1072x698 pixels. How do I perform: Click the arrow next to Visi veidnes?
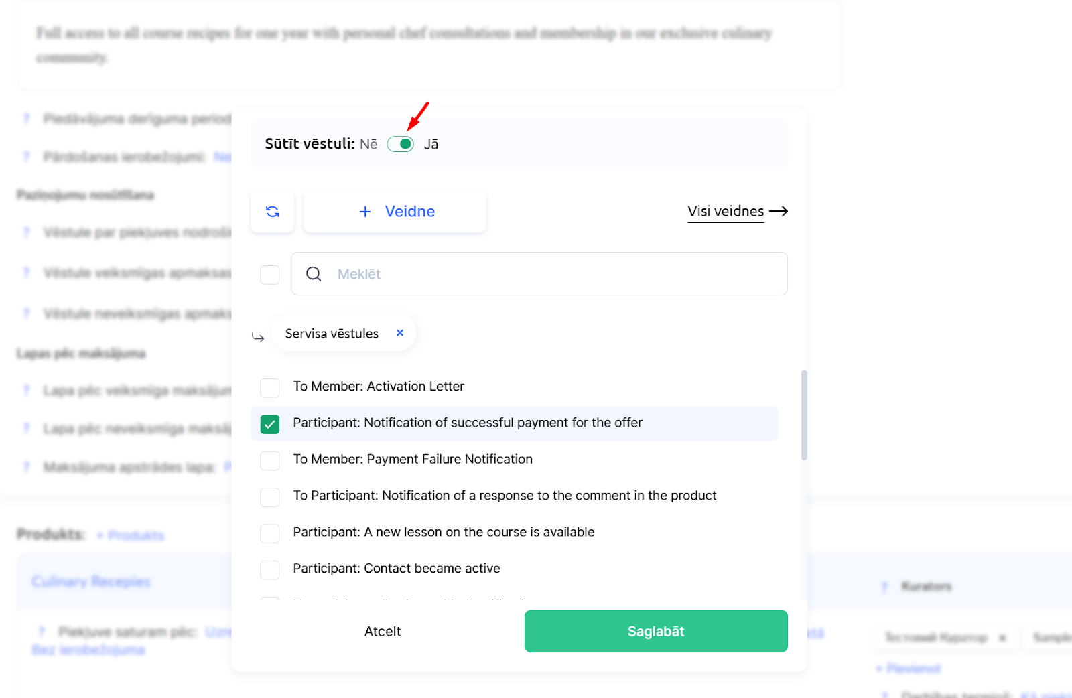(779, 211)
